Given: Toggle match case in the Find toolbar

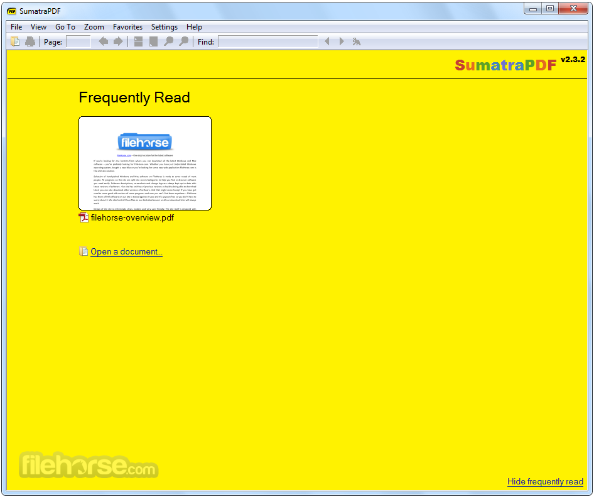Looking at the screenshot, I should 357,41.
